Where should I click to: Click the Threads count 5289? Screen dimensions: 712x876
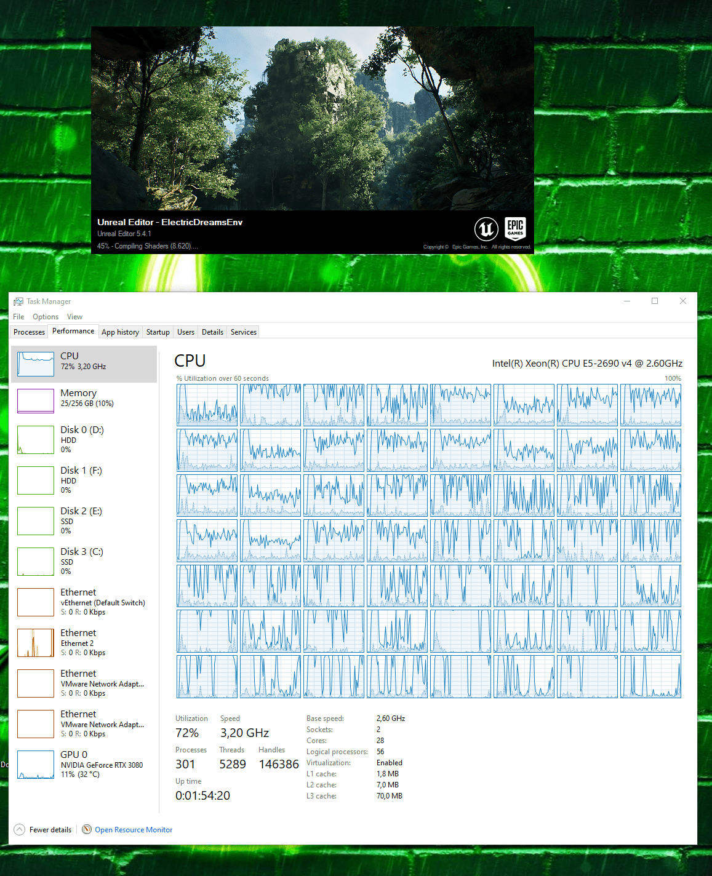233,764
